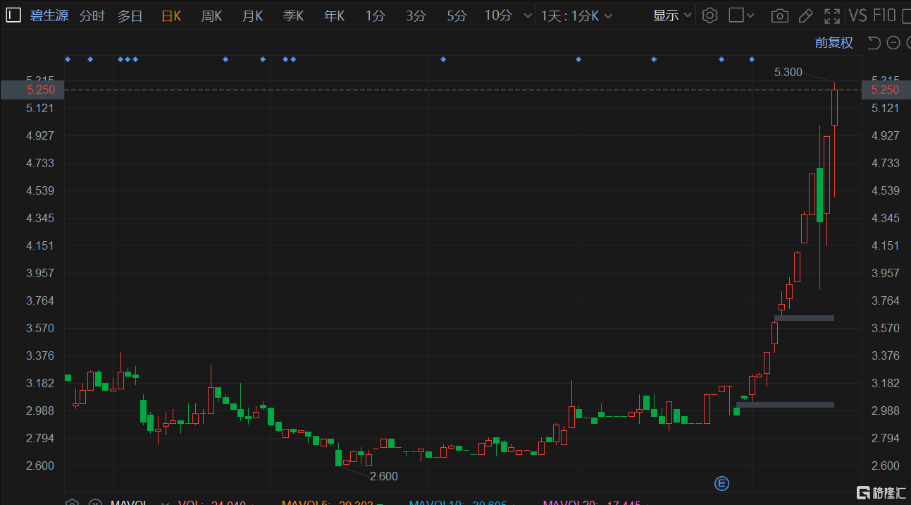The height and width of the screenshot is (505, 911).
Task: Enter fullscreen chart mode
Action: pyautogui.click(x=832, y=16)
